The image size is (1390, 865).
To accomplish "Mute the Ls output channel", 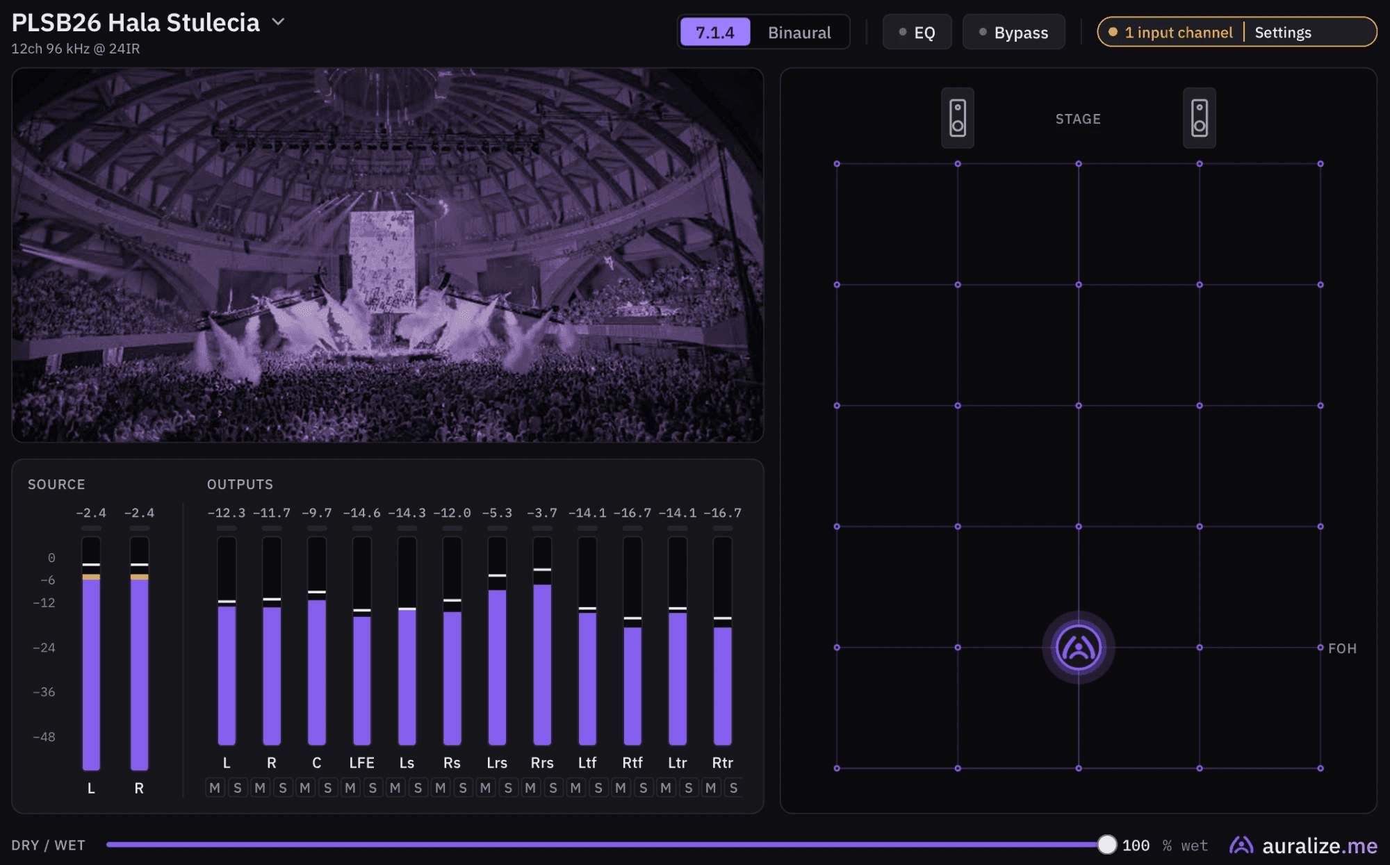I will coord(395,788).
